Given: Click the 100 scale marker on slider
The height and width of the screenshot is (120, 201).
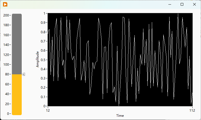Looking at the screenshot, I should 6,65.
